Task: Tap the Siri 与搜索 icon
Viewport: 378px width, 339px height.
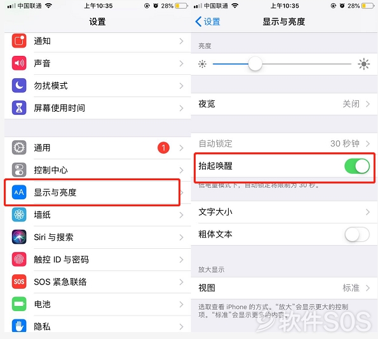Action: 19,237
